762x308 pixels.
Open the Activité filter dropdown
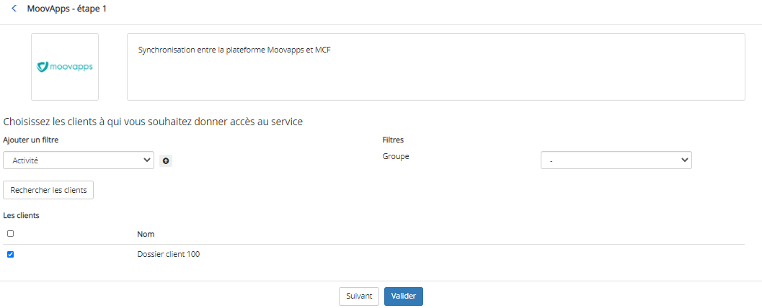tap(79, 160)
